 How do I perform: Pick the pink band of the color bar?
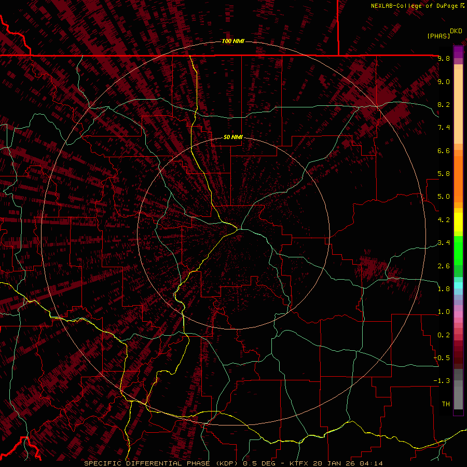coord(458,314)
